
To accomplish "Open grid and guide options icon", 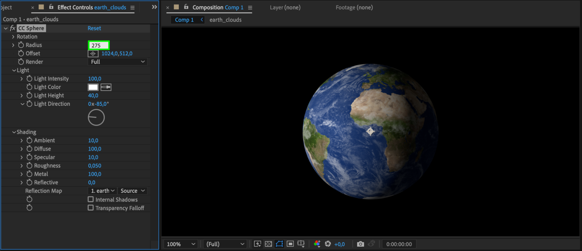I will (301, 244).
